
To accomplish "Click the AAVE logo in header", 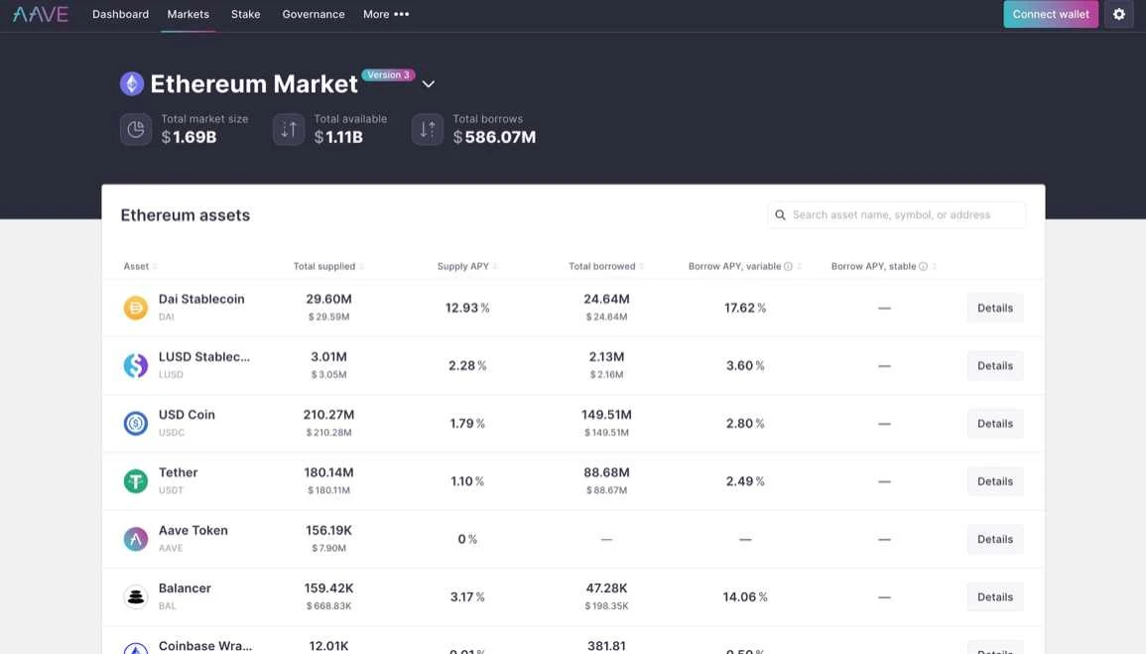I will (x=41, y=14).
